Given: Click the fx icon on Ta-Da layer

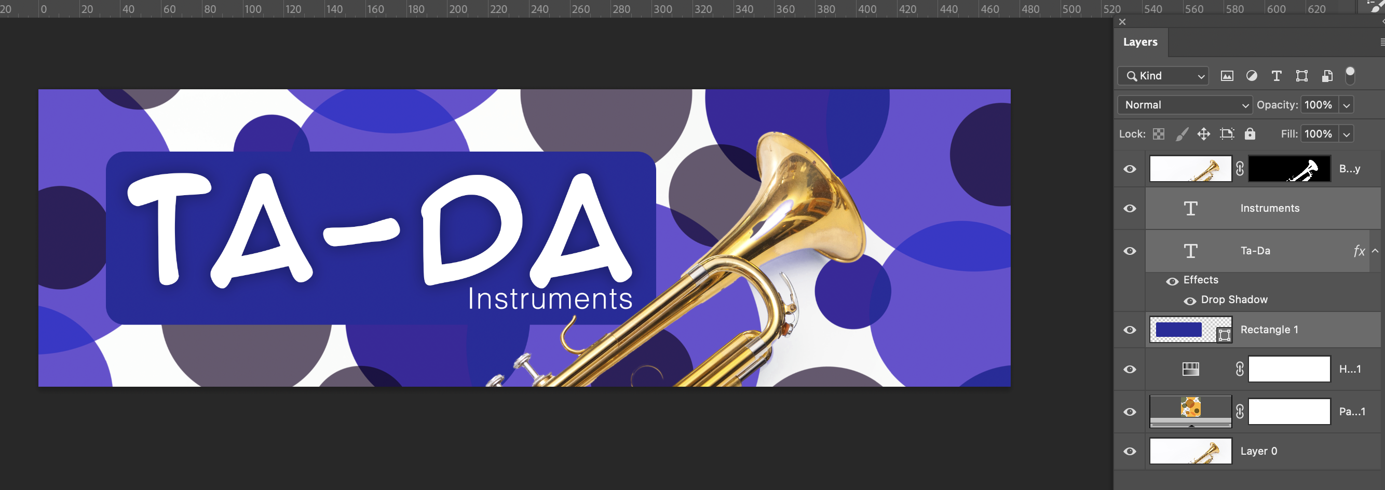Looking at the screenshot, I should pyautogui.click(x=1359, y=251).
